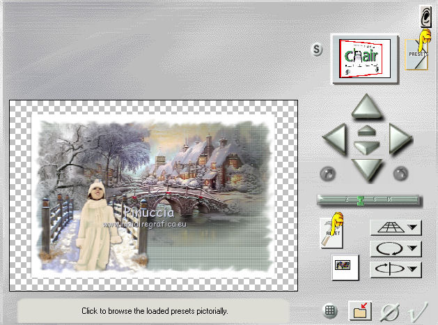The image size is (438, 325).
Task: Click the small center up triangle
Action: [x=366, y=130]
